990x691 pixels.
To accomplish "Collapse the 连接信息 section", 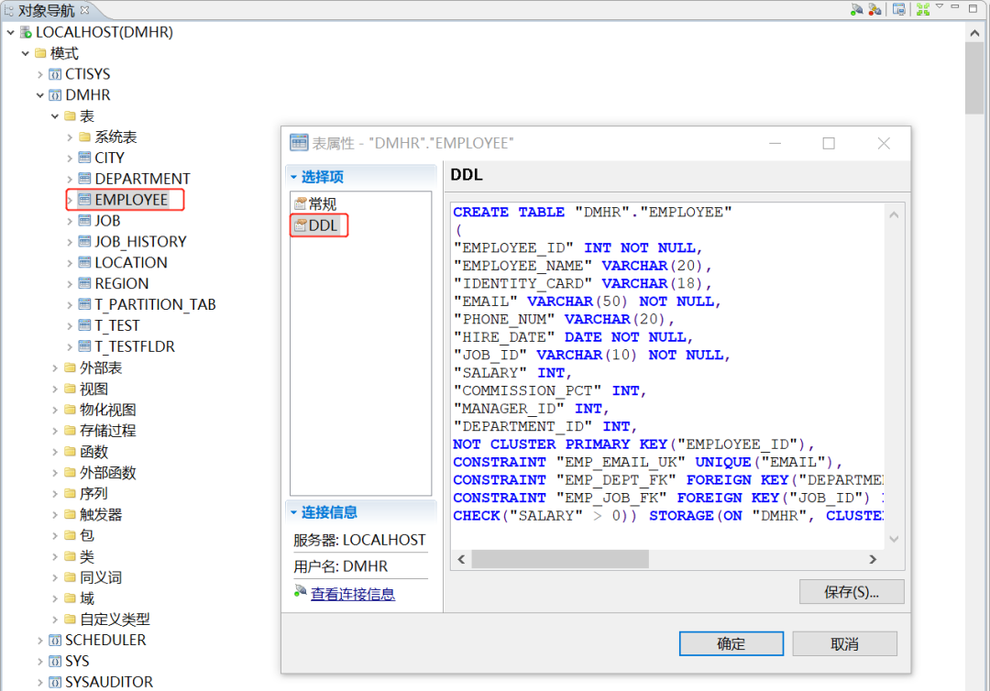I will pyautogui.click(x=293, y=512).
